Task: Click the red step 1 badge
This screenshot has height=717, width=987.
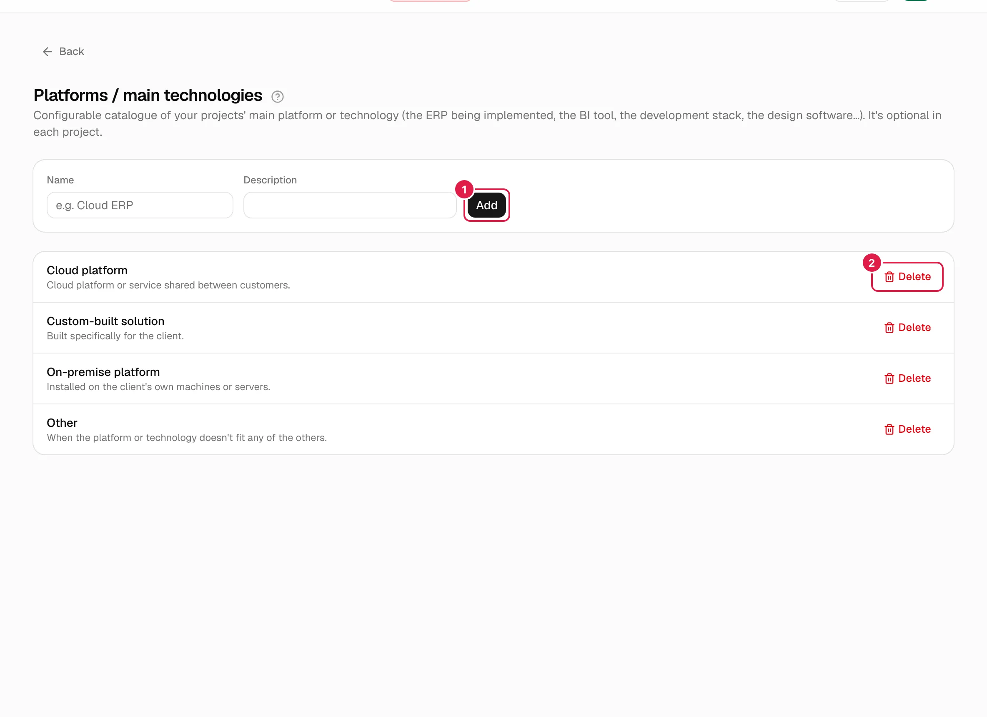Action: [x=464, y=190]
